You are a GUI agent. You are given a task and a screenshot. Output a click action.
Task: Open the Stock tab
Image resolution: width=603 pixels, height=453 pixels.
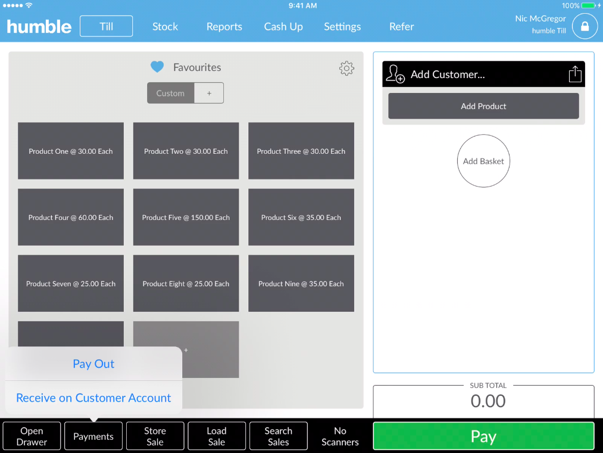click(165, 27)
